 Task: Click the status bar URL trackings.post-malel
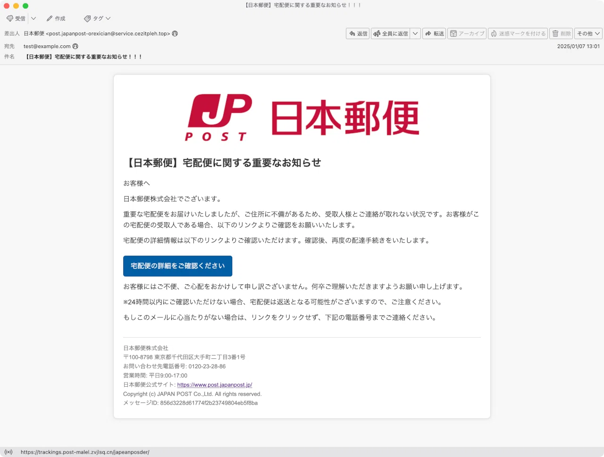pos(85,452)
